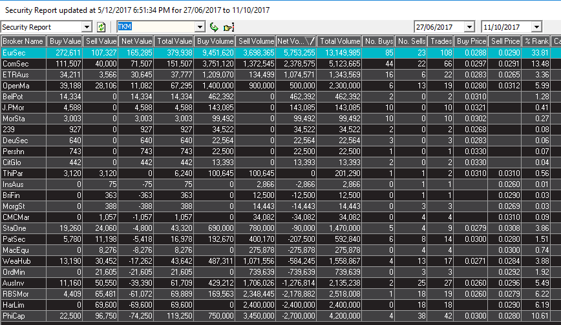The height and width of the screenshot is (325, 561).
Task: Click PhiCap net volume -2,700,000
Action: point(299,316)
